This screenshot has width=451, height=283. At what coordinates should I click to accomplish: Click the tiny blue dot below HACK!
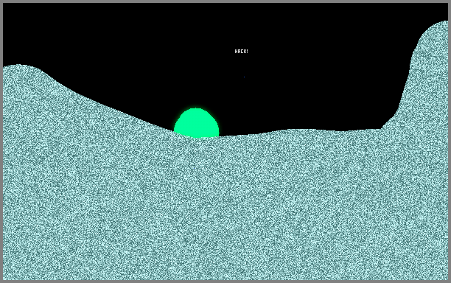coord(244,77)
